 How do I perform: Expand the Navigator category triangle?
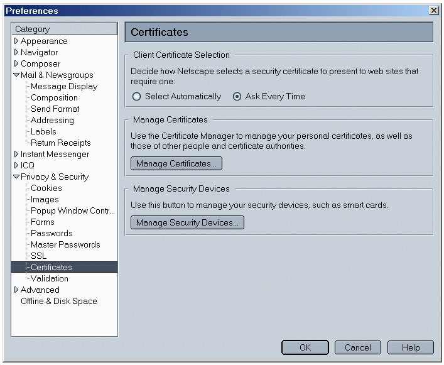[x=16, y=53]
